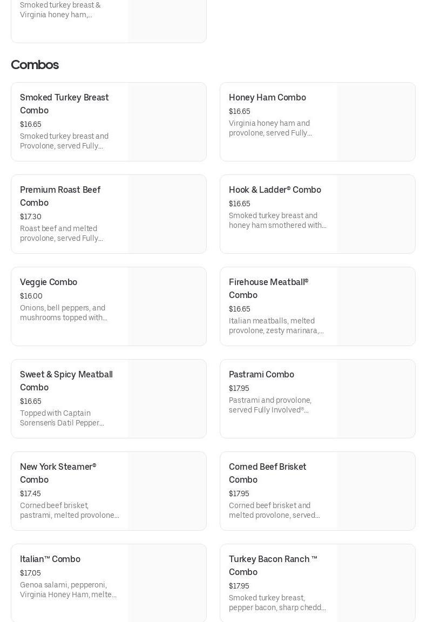Open the Pastrami Combo item
The height and width of the screenshot is (622, 434).
pyautogui.click(x=261, y=375)
